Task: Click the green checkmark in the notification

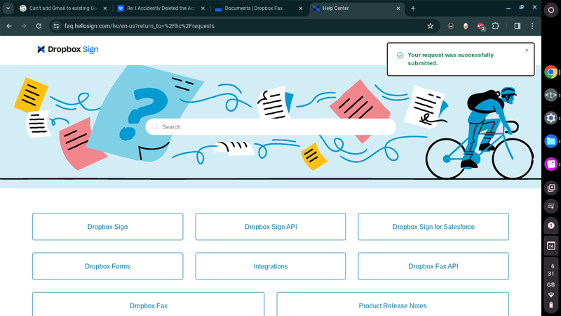Action: [400, 55]
